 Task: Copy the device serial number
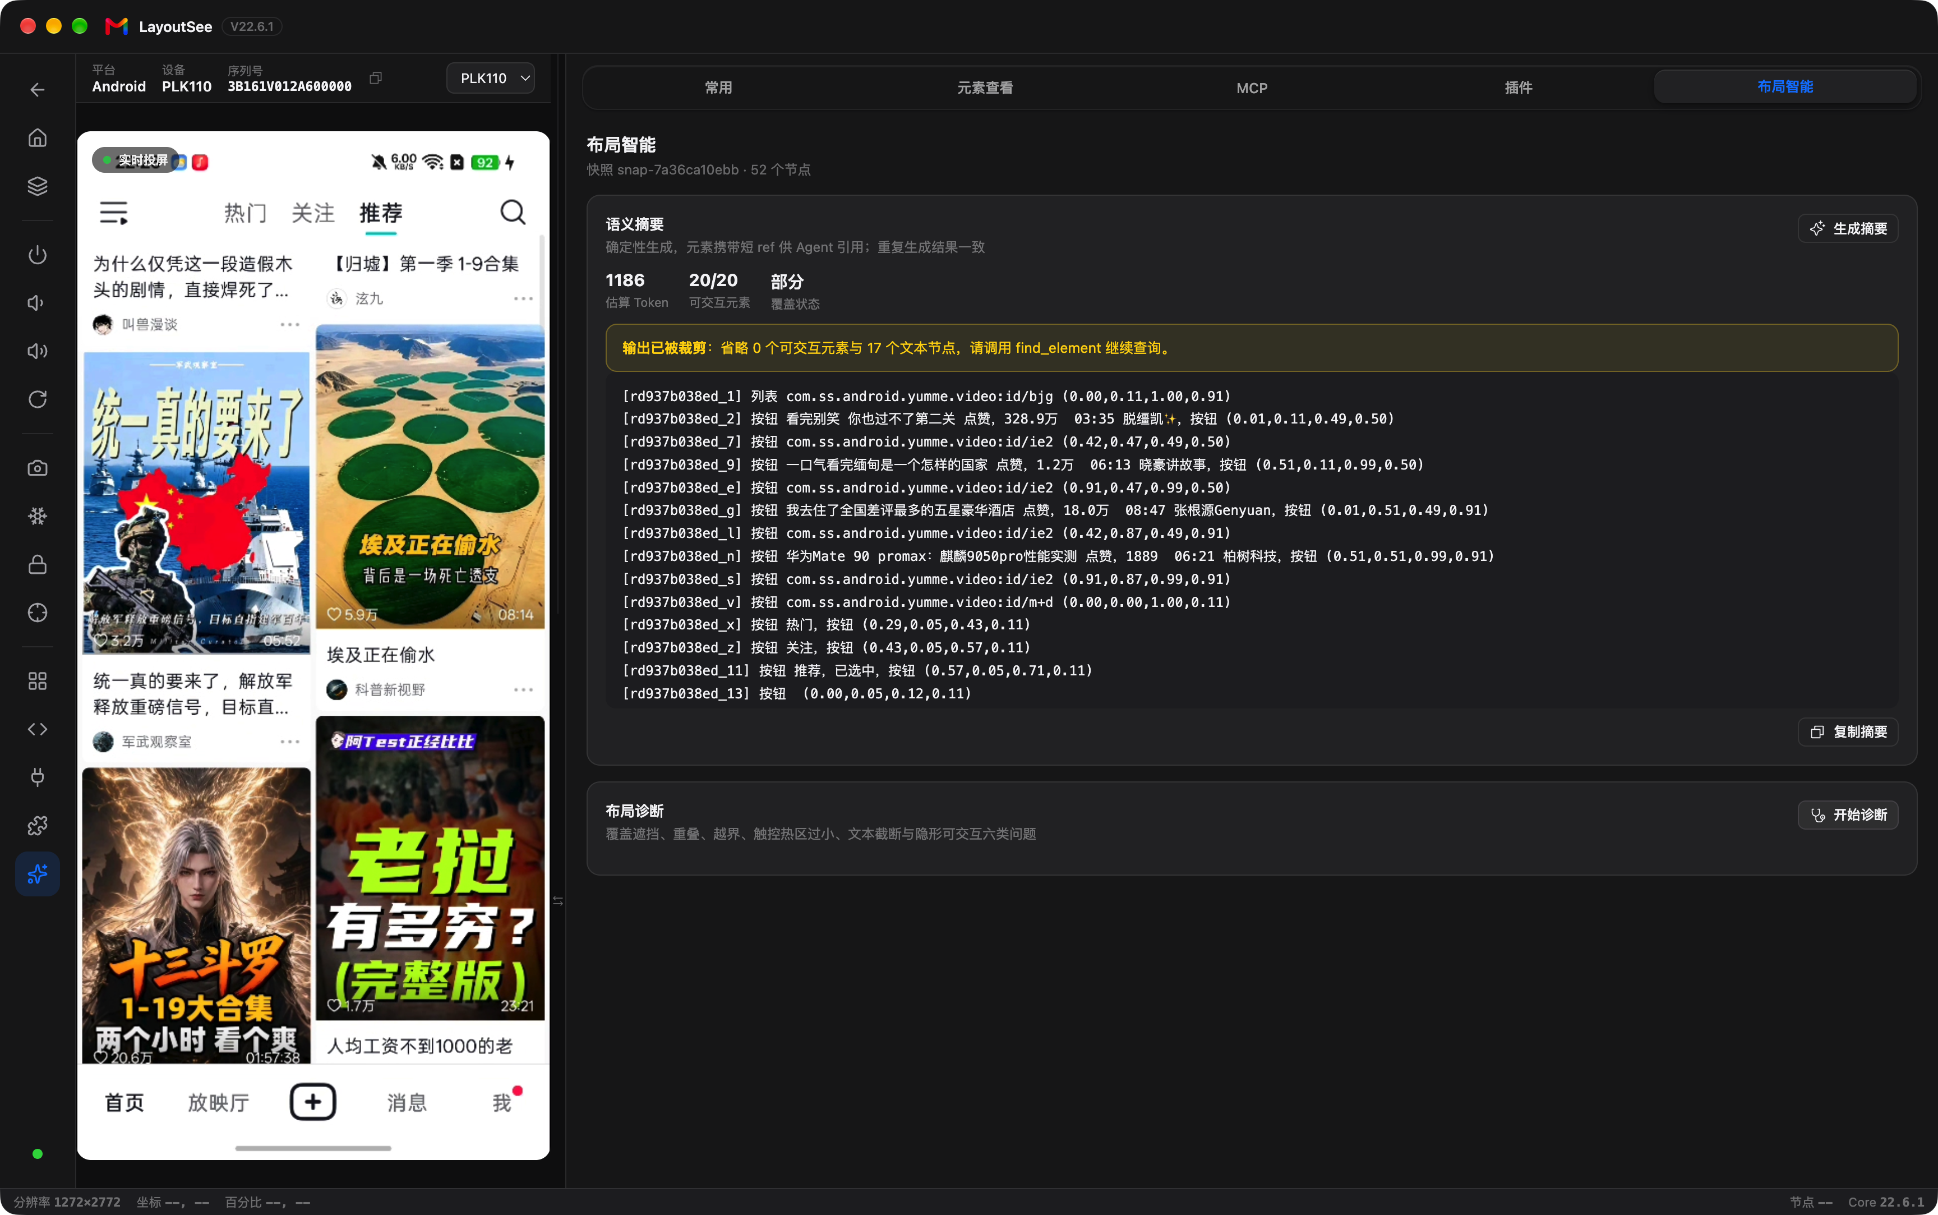pyautogui.click(x=375, y=78)
